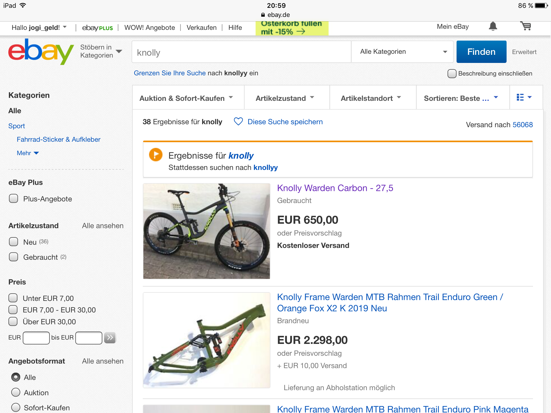The height and width of the screenshot is (413, 551).
Task: Open the Artikelzustand filter menu
Action: (x=285, y=98)
